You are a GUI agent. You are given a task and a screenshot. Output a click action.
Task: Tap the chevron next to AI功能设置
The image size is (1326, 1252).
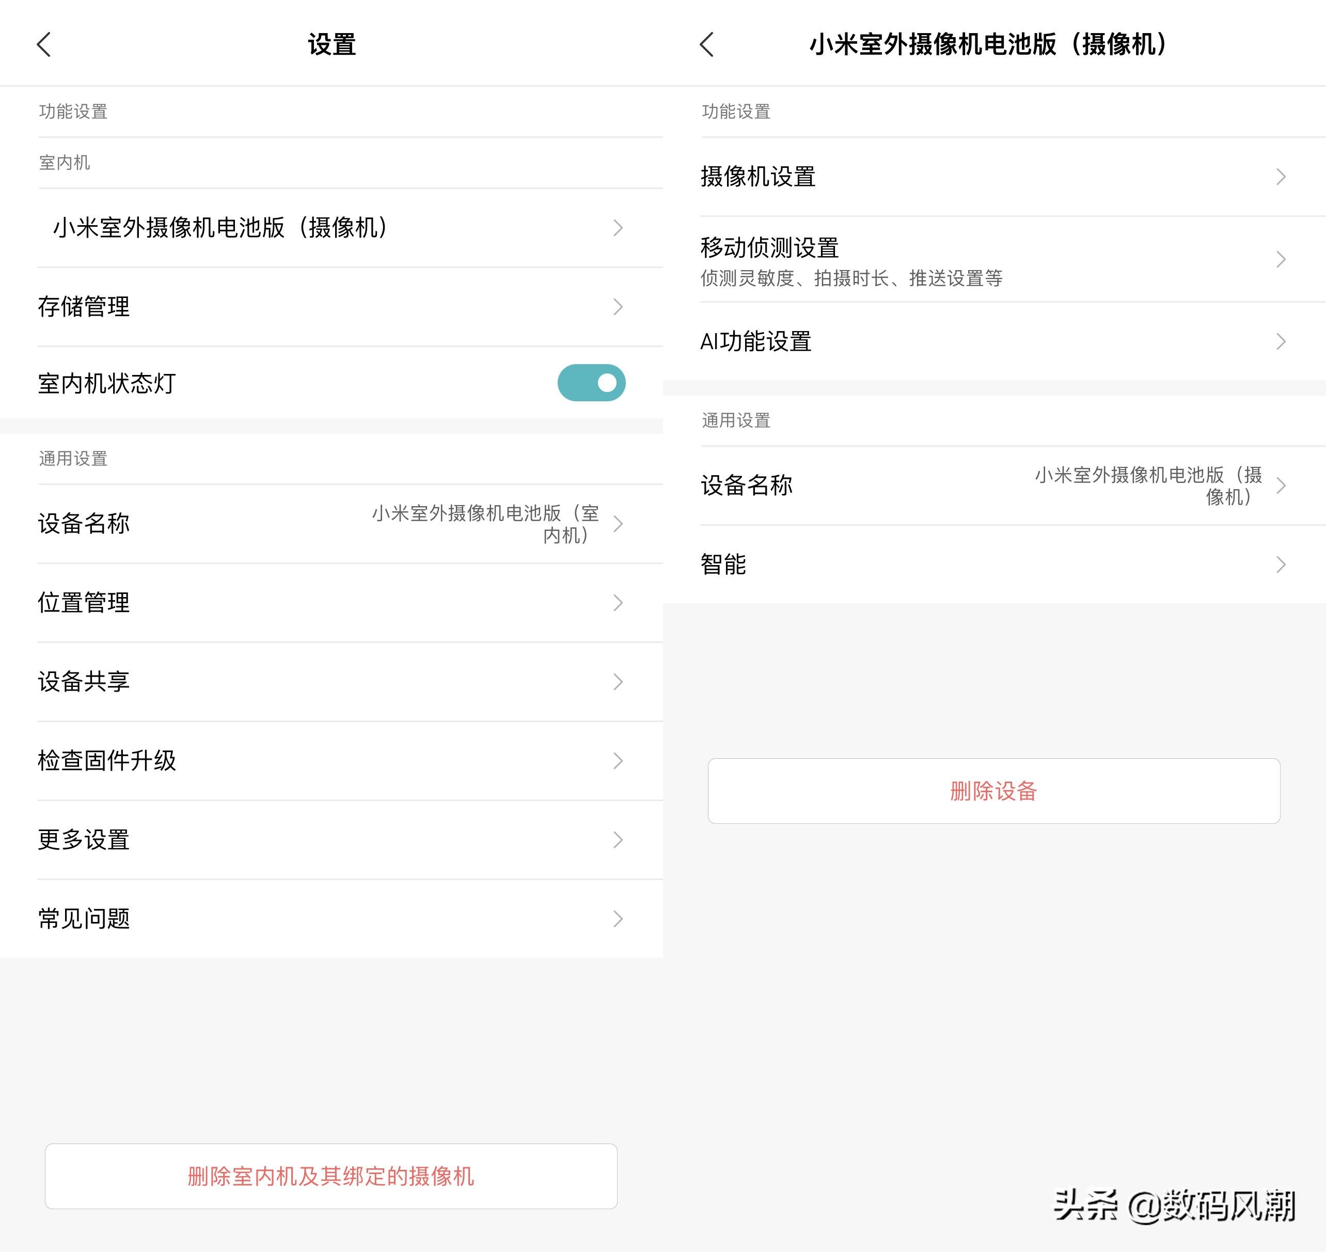1281,342
